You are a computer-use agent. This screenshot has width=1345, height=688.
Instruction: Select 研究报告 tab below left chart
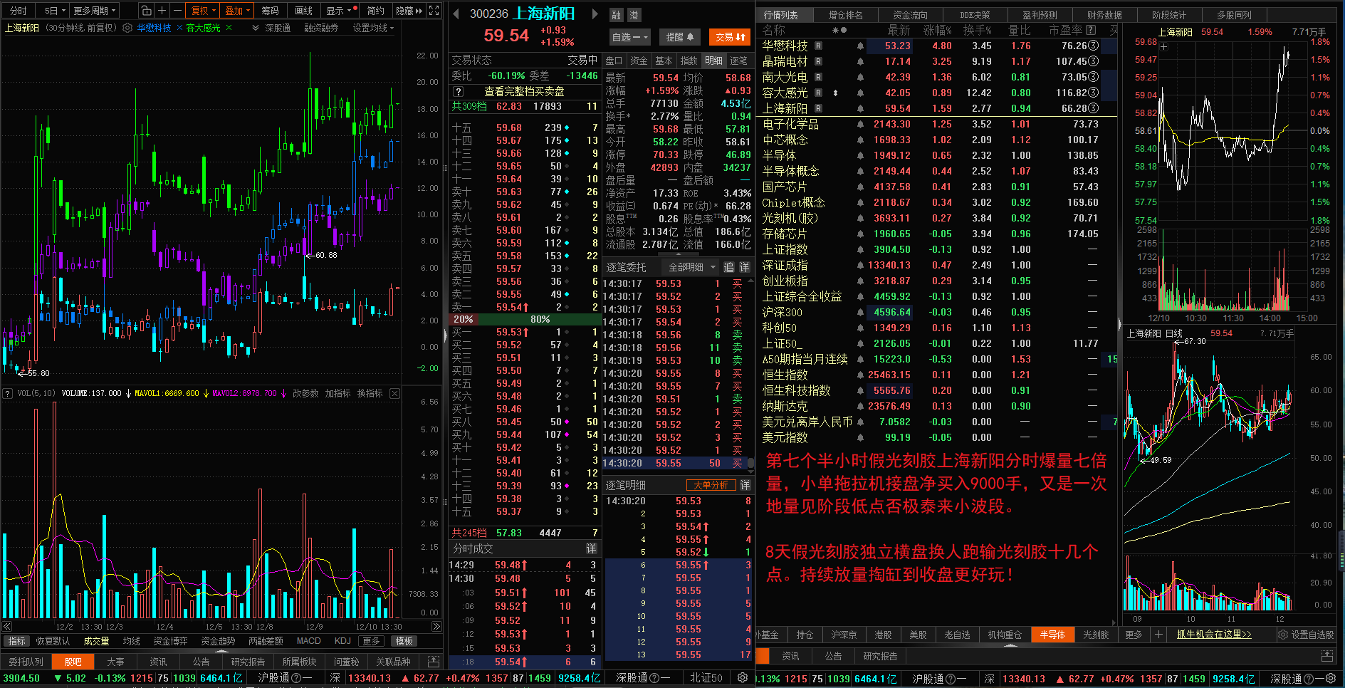click(x=248, y=662)
